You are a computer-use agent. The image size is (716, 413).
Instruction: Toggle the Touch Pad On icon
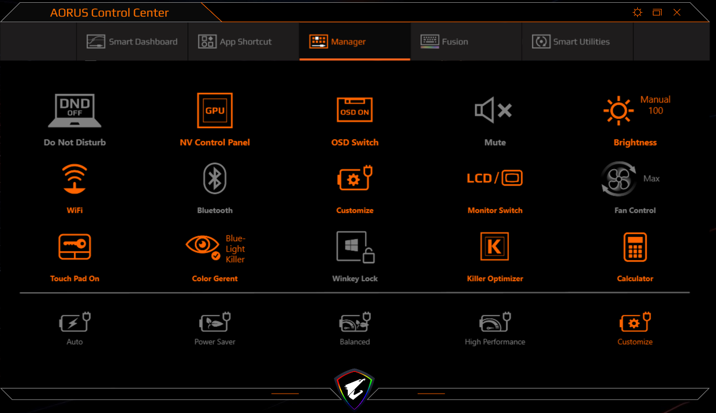tap(75, 247)
